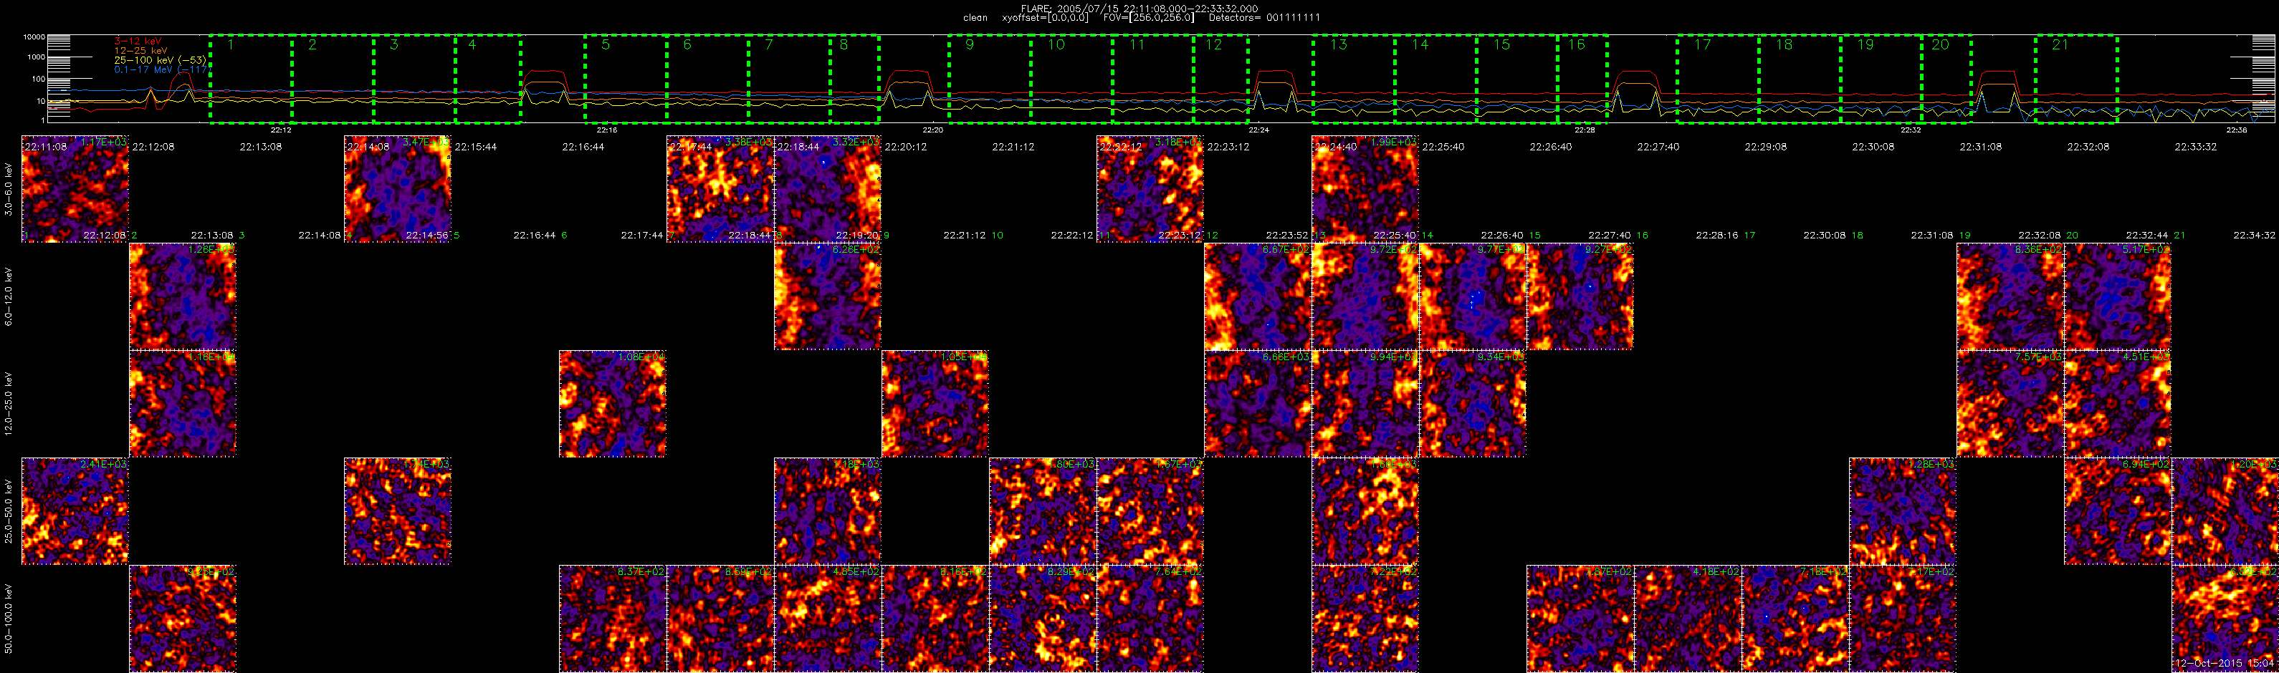This screenshot has width=2279, height=673.
Task: Open the 50.0-100.0 keV image at 22:27:40
Action: [x=1688, y=618]
